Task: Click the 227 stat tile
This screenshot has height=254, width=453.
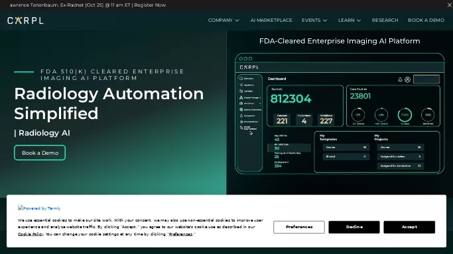Action: click(326, 119)
